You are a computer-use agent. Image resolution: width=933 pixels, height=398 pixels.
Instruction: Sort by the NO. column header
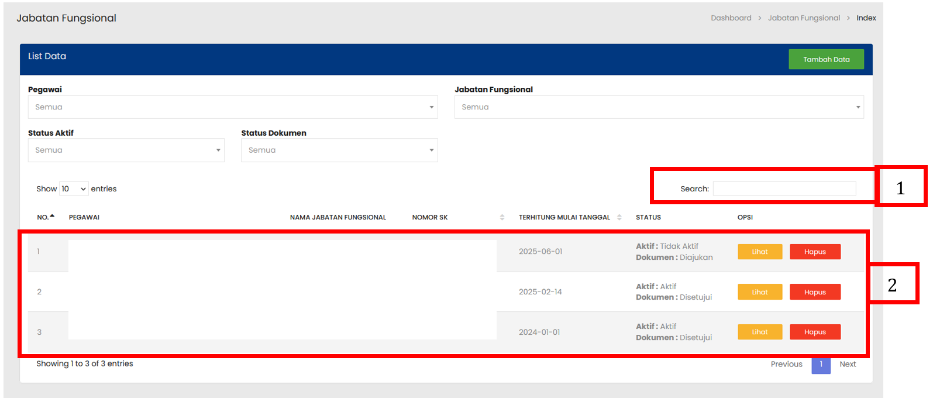tap(46, 217)
